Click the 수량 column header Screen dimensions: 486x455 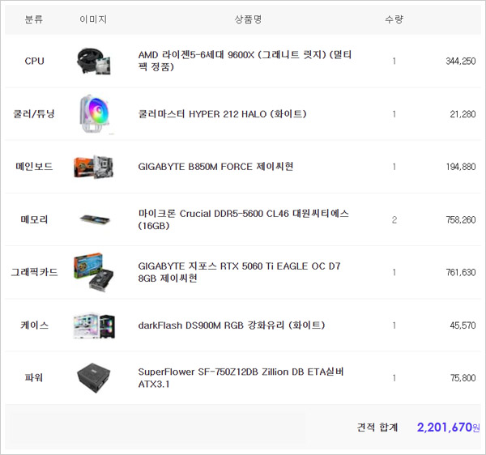[x=394, y=18]
